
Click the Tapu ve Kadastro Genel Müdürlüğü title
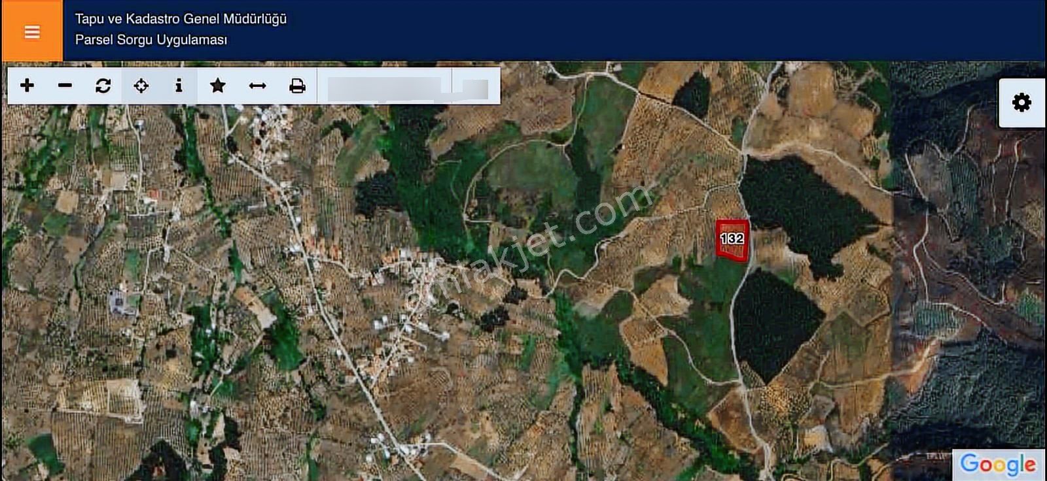[181, 19]
